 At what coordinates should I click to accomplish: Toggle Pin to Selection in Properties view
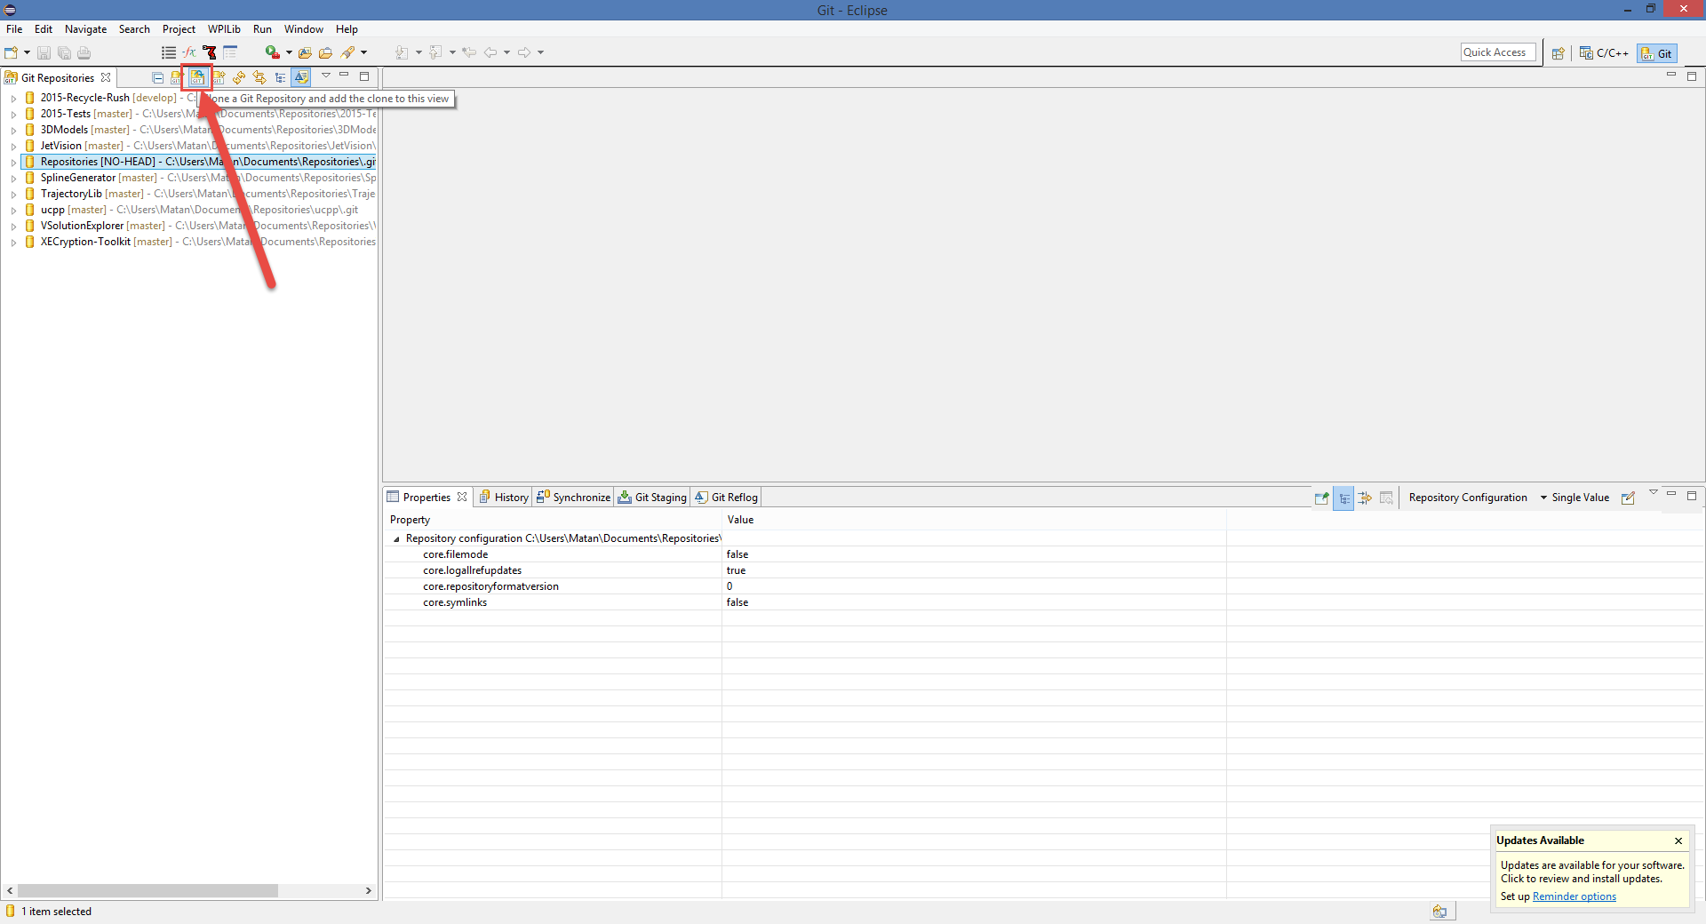click(1322, 498)
